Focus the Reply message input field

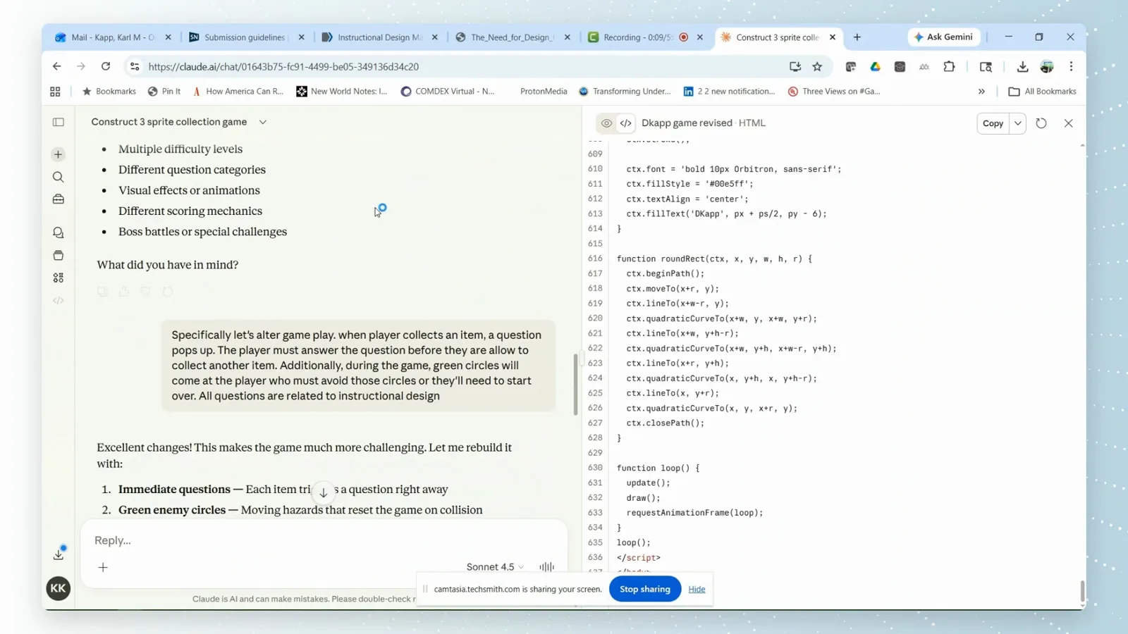pos(324,540)
